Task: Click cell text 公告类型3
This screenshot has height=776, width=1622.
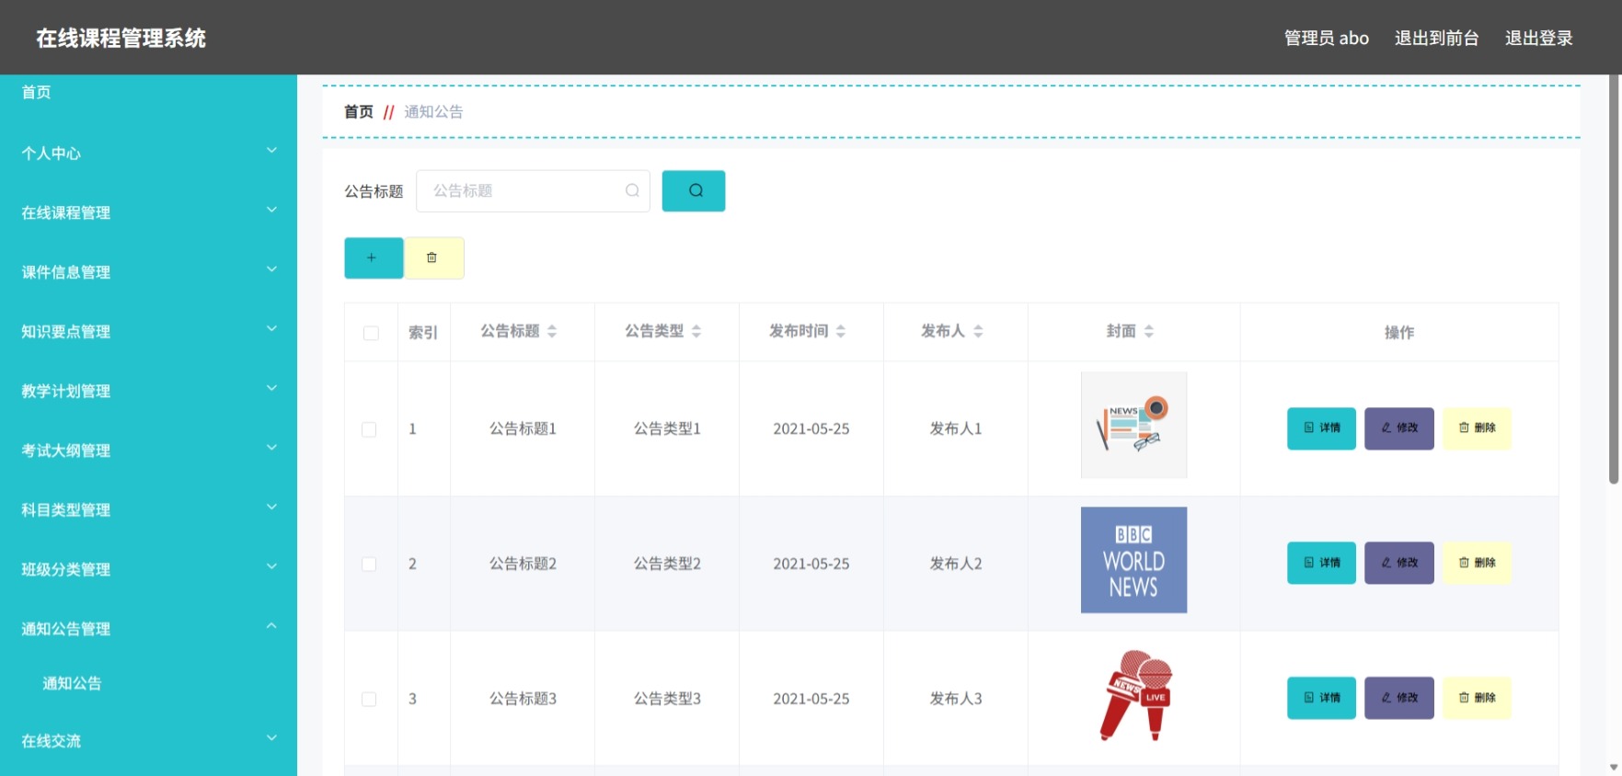Action: coord(667,699)
